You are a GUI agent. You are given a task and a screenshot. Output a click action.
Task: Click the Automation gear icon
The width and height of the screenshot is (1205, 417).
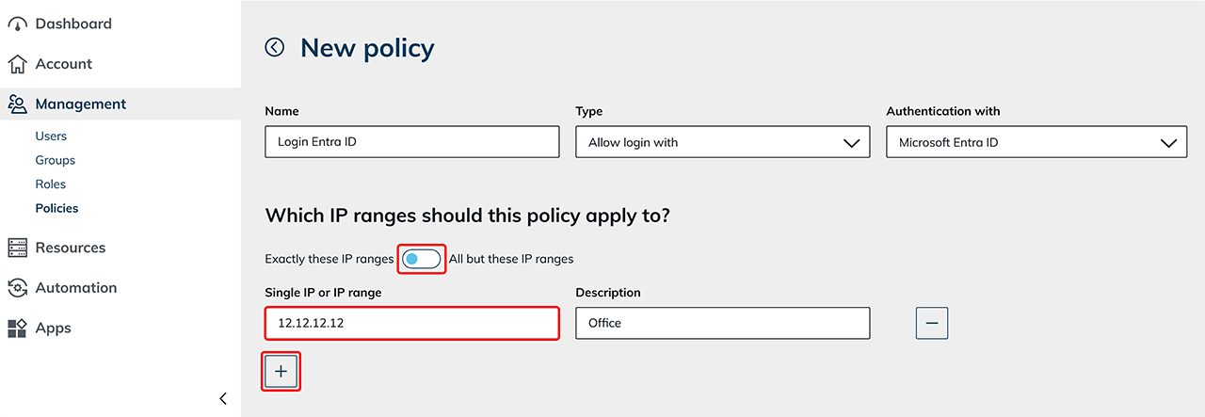coord(17,288)
